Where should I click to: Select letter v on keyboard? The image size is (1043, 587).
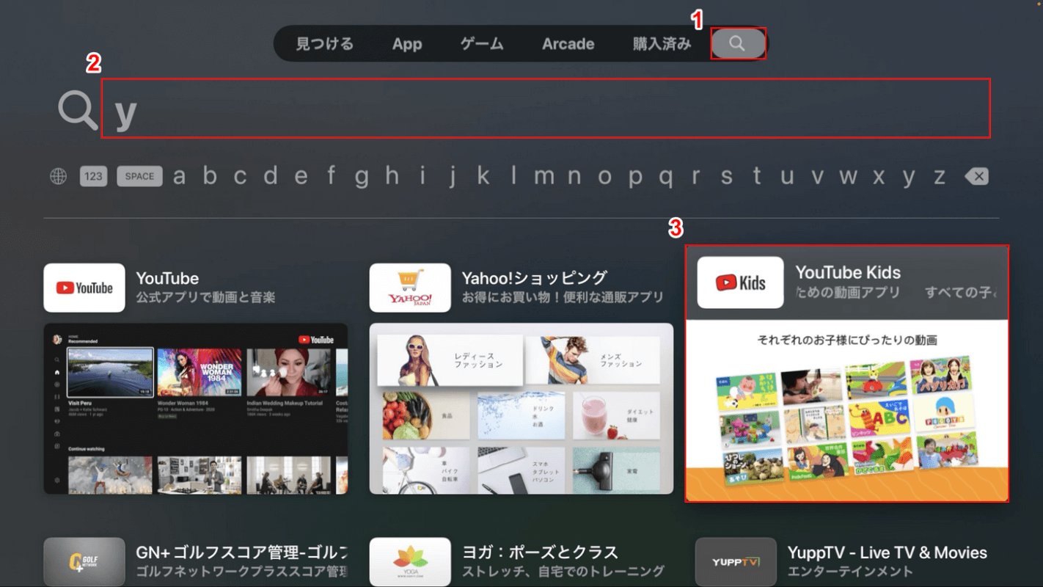[817, 177]
